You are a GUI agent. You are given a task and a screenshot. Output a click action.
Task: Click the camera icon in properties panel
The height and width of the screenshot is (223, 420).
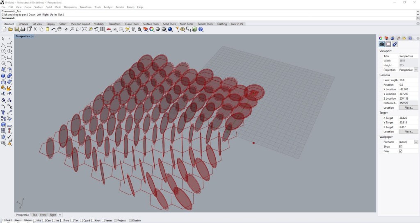point(382,44)
